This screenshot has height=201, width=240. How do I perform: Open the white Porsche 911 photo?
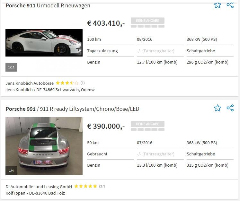point(44,43)
